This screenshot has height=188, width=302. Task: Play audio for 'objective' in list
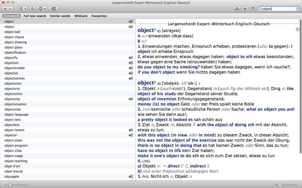pos(131,73)
